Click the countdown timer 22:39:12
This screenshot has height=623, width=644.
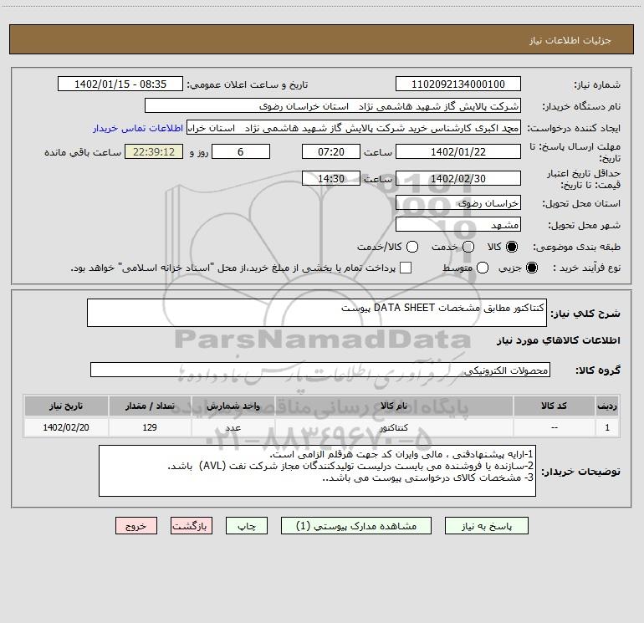point(154,151)
